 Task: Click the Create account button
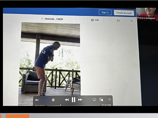click(x=124, y=13)
